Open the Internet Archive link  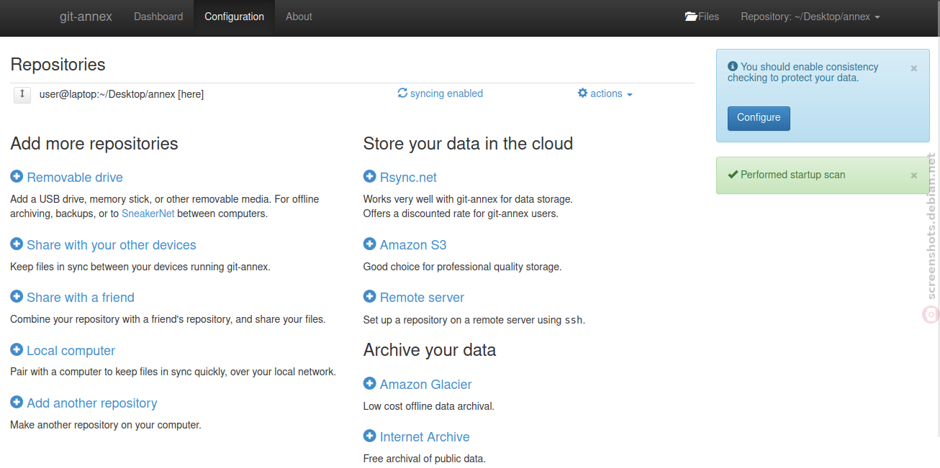pos(425,437)
